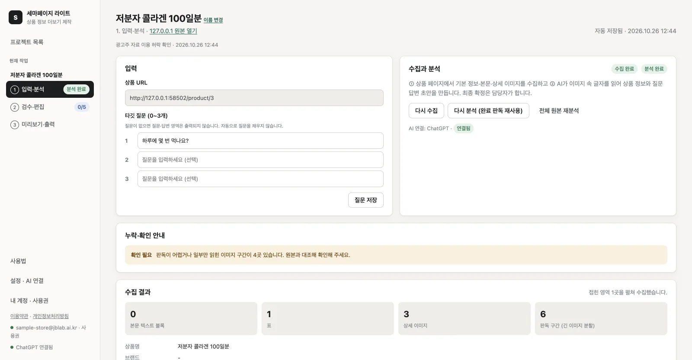
Task: Click target question 2 input field
Action: (x=260, y=160)
